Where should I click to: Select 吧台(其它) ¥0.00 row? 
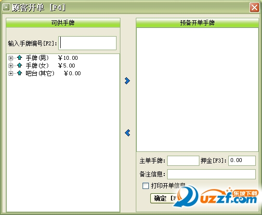(x=53, y=73)
